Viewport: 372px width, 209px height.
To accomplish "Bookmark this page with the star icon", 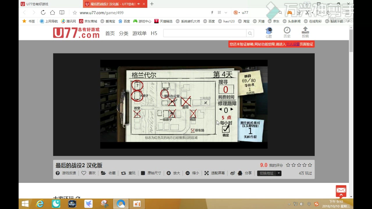I will [75, 13].
